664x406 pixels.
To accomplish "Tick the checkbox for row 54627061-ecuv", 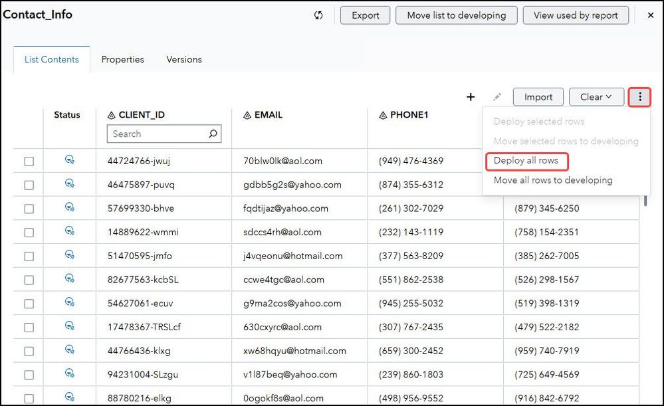I will [29, 304].
